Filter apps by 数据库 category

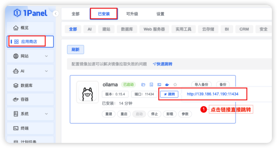click(x=127, y=29)
